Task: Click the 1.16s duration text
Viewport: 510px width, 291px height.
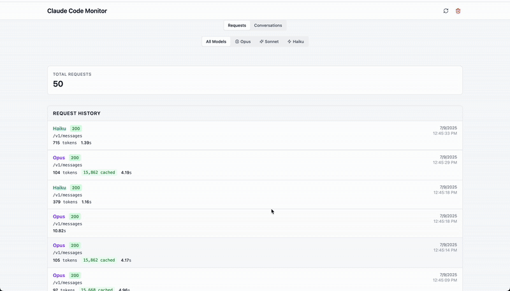Action: [87, 202]
